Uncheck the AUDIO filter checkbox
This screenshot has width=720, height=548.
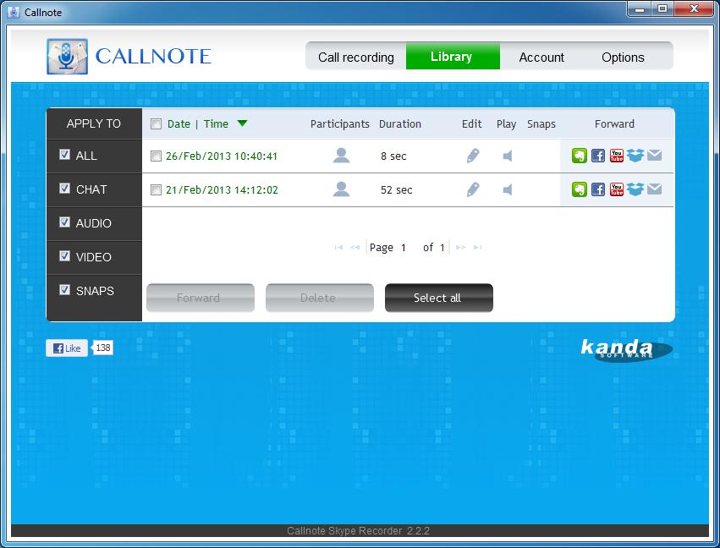65,222
